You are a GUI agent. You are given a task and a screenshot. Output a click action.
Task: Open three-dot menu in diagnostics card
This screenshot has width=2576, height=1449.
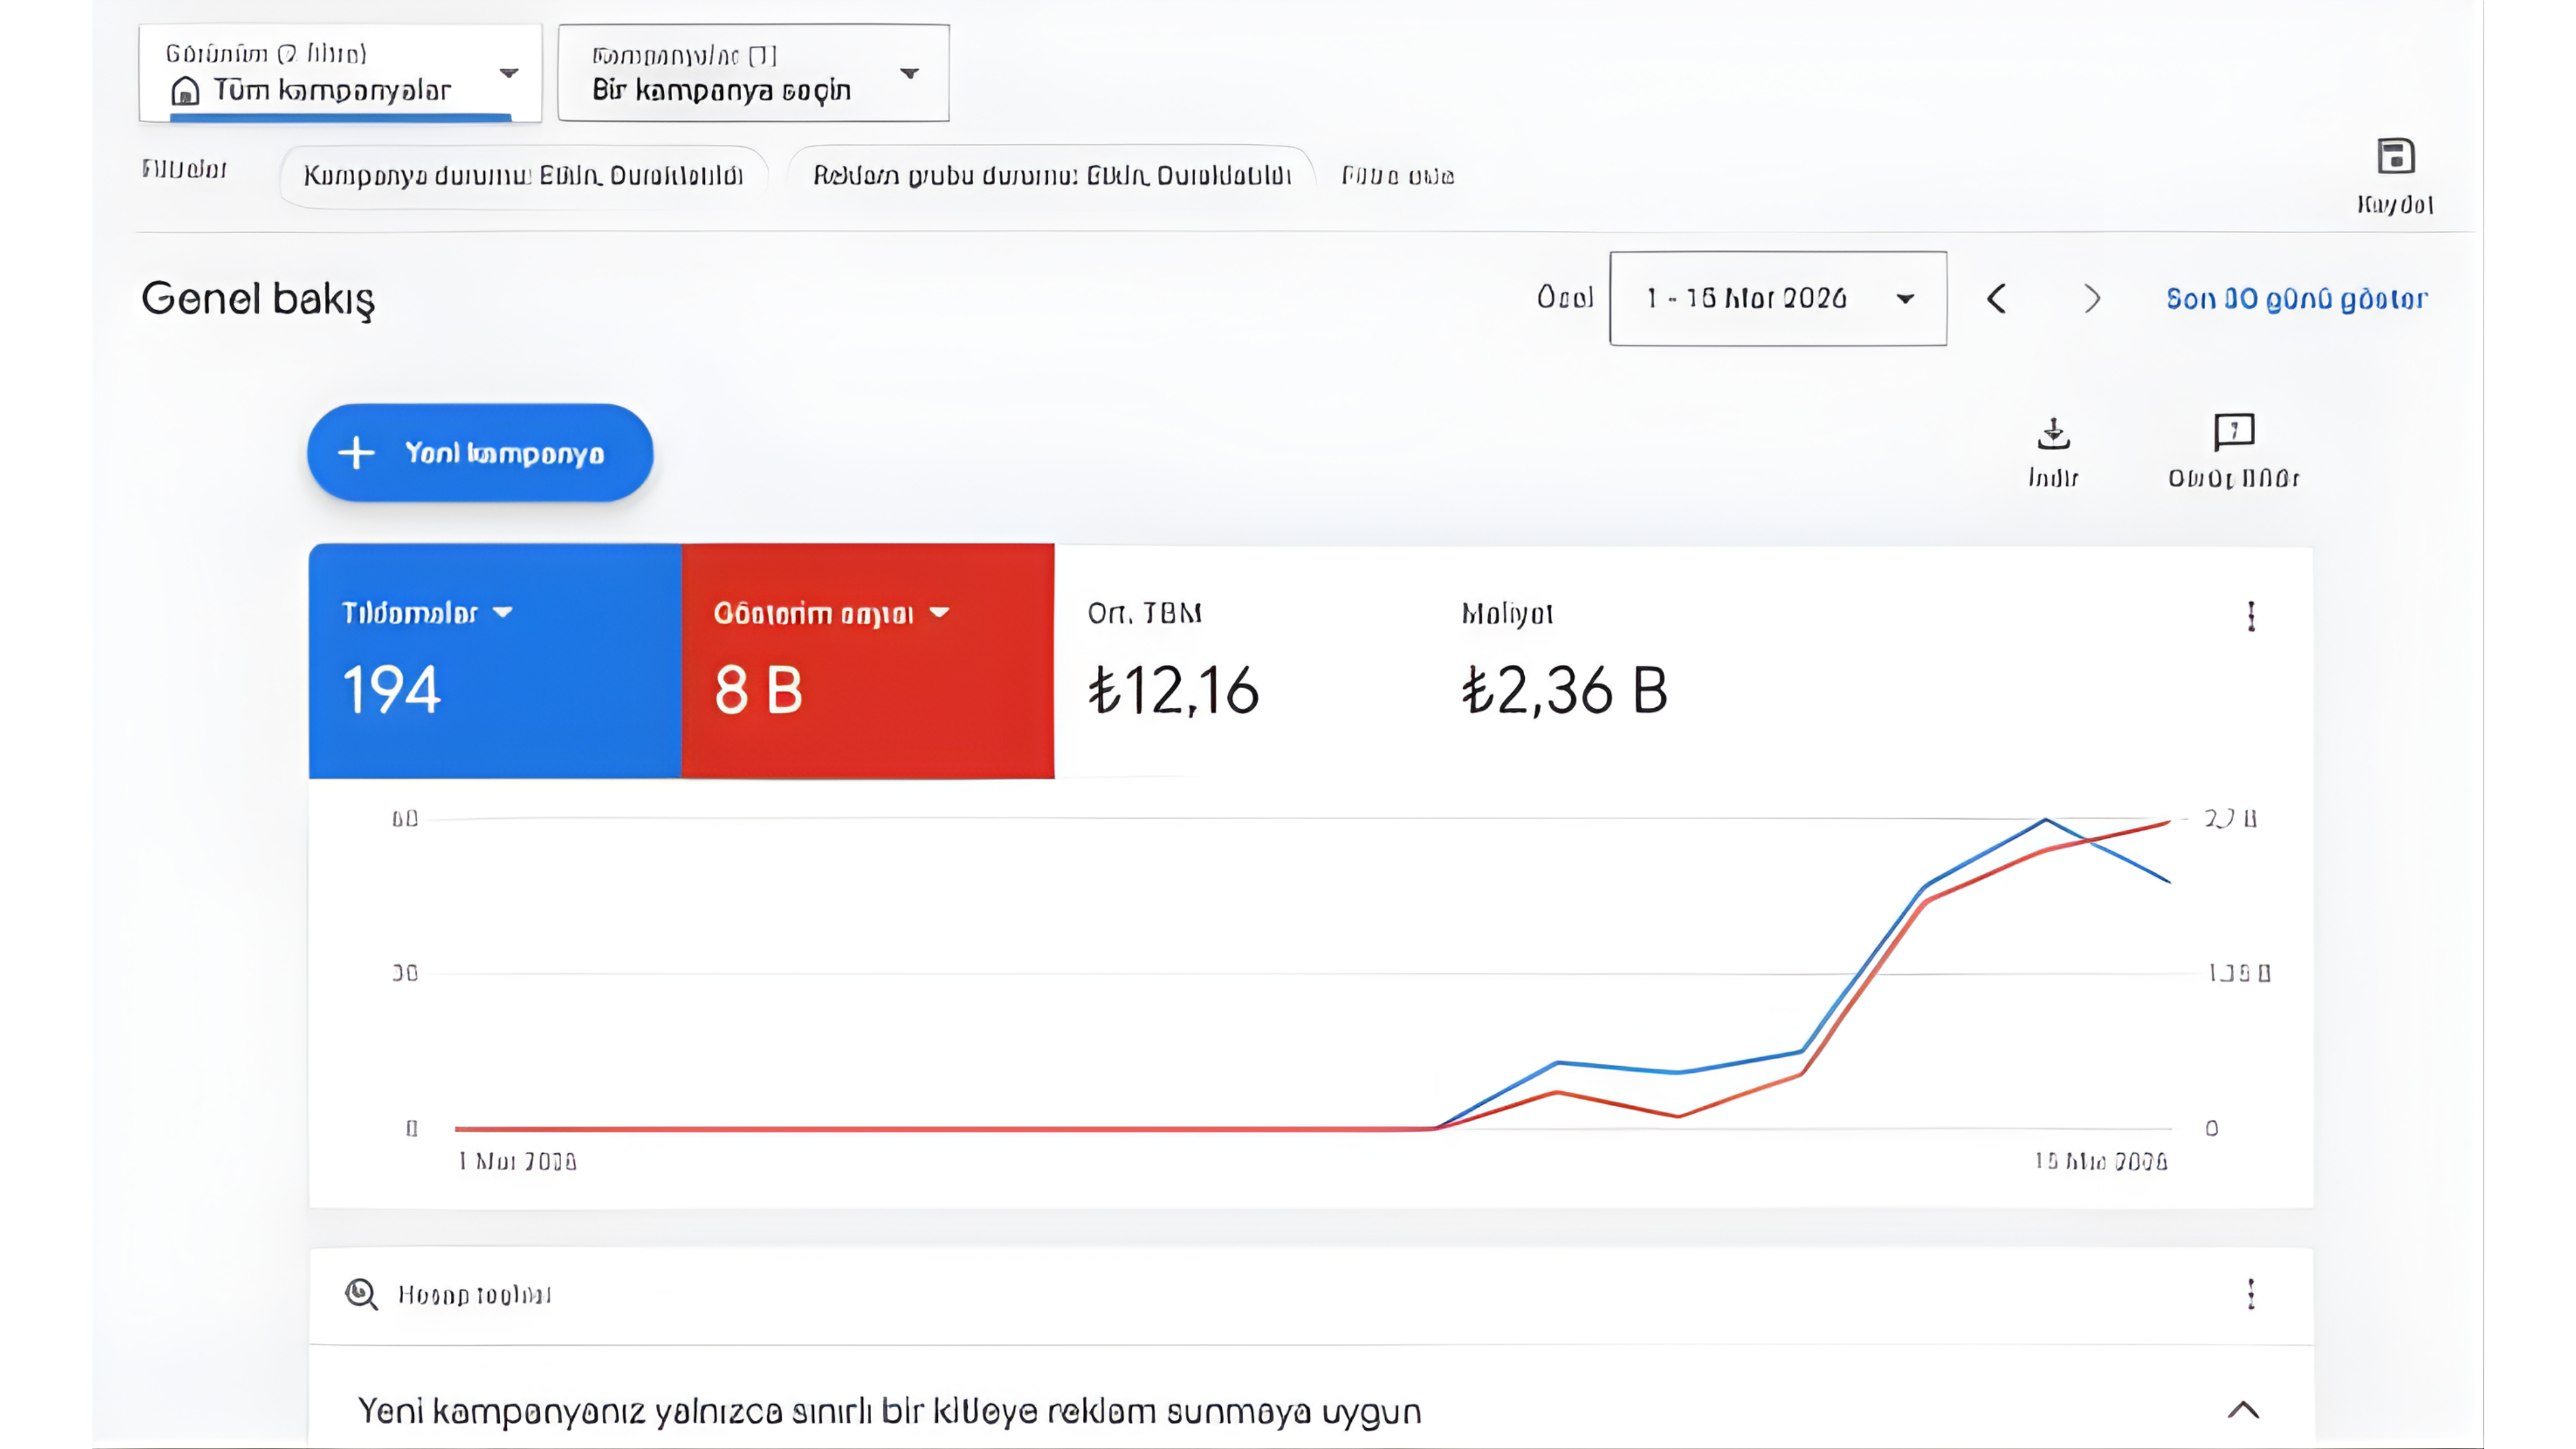pyautogui.click(x=2251, y=1294)
